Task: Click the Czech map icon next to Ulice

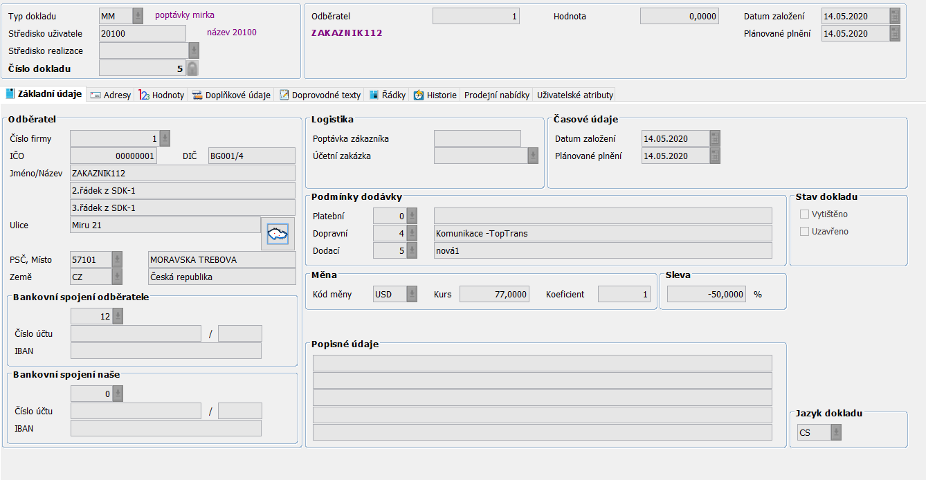Action: tap(278, 234)
